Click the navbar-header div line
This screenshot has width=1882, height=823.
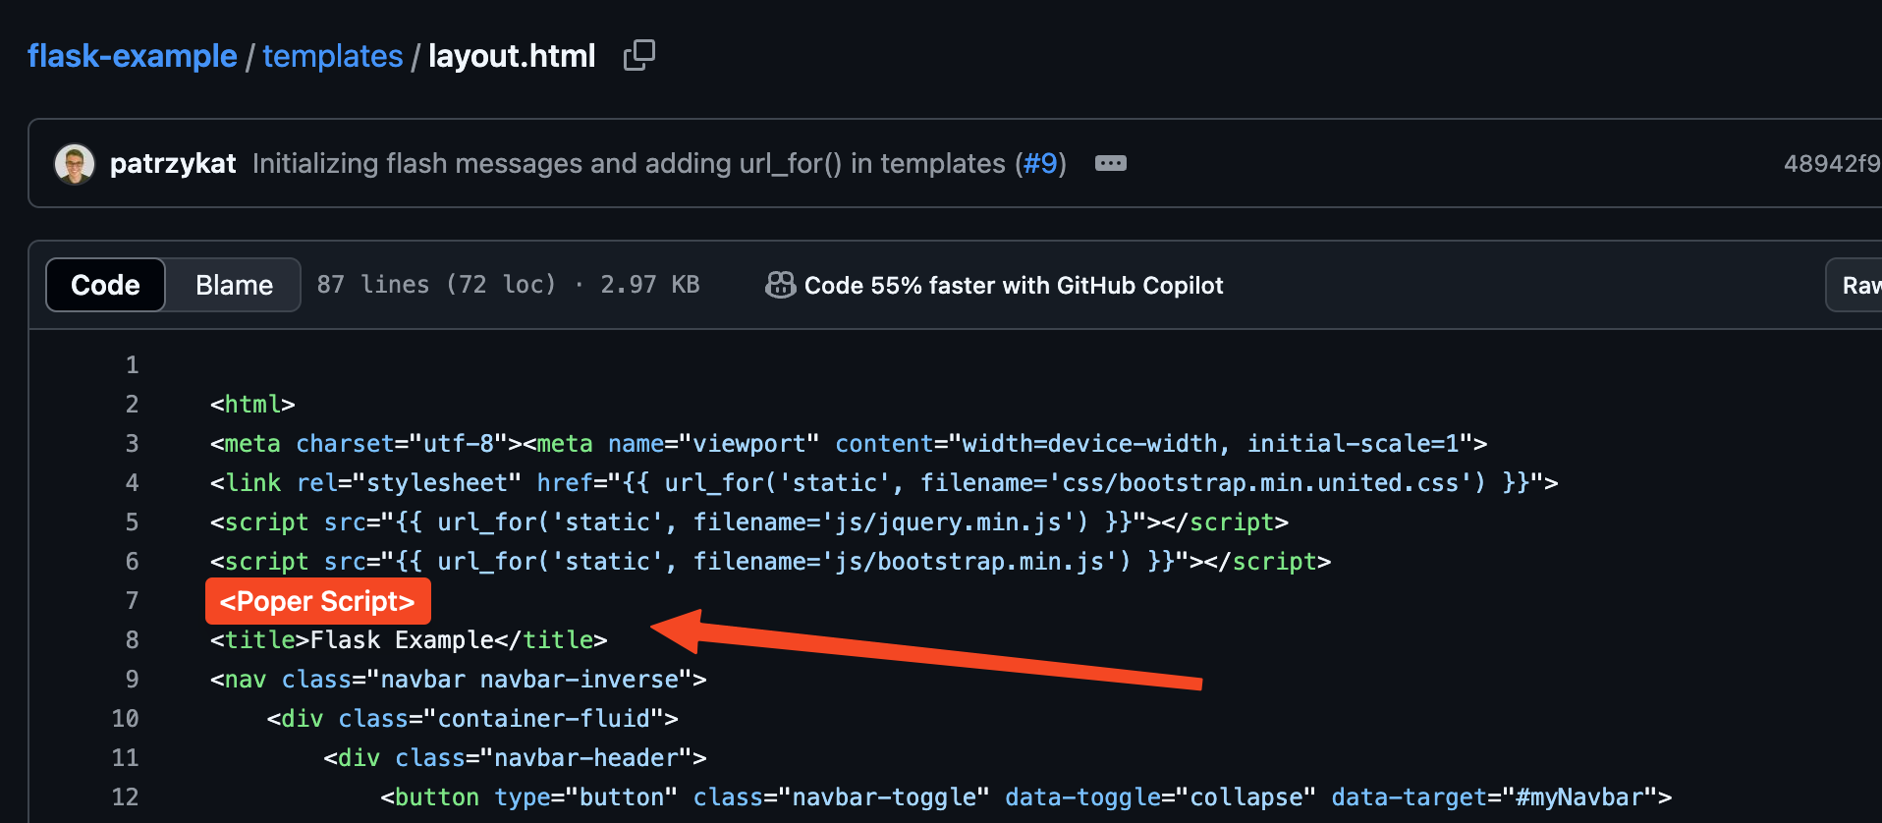(x=516, y=758)
